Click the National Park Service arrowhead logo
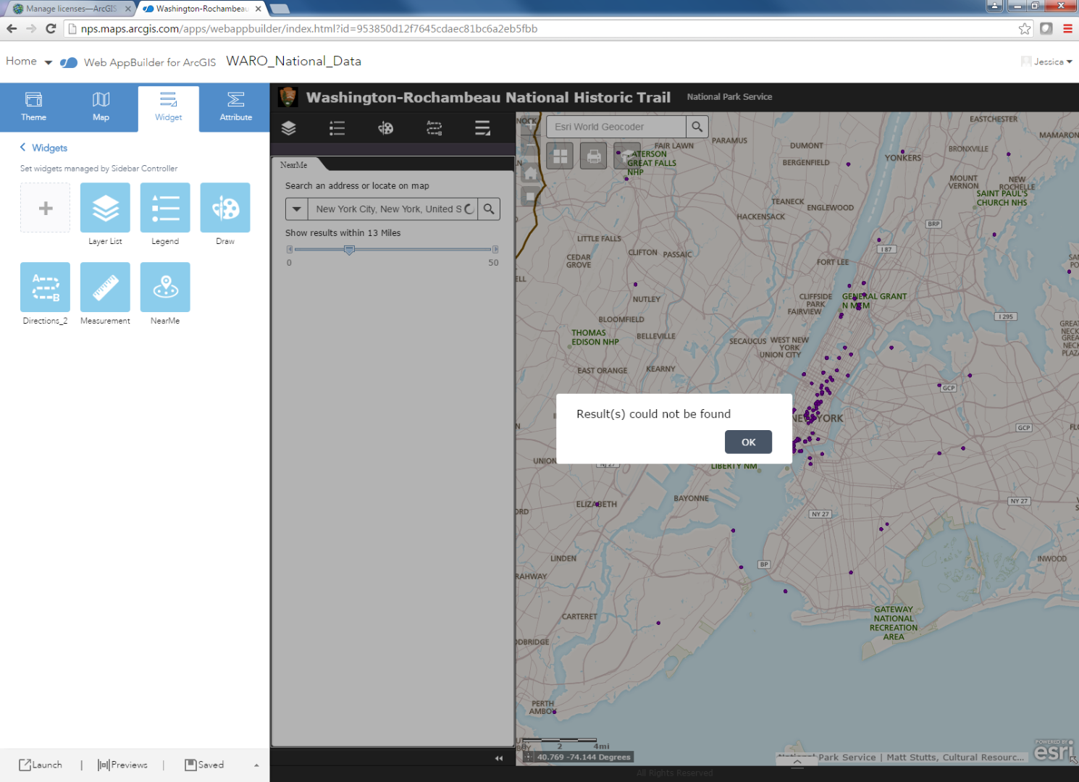Screen dimensions: 1079x782 (x=288, y=97)
